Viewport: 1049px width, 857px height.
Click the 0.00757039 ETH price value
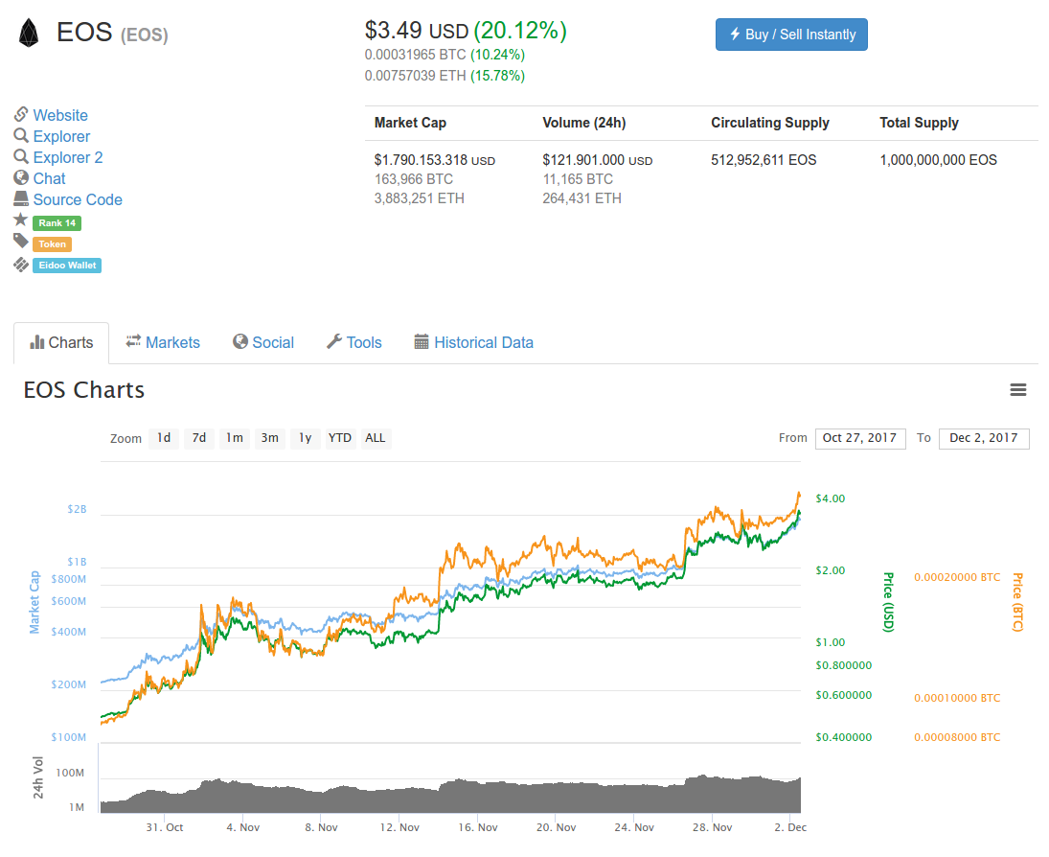(x=415, y=76)
